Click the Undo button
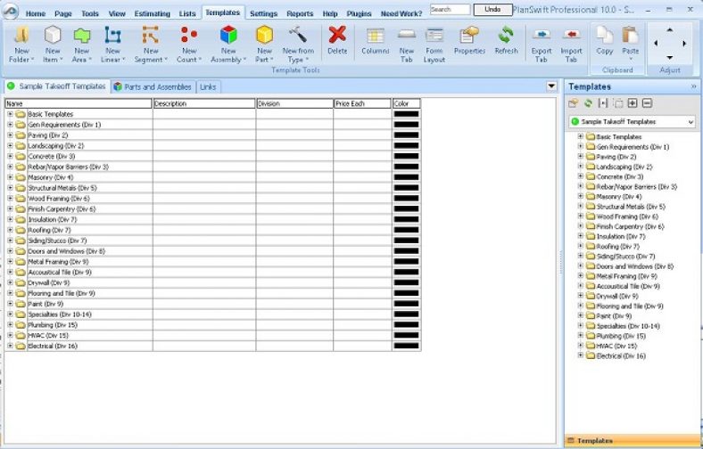Viewport: 703px width, 449px height. (x=492, y=10)
